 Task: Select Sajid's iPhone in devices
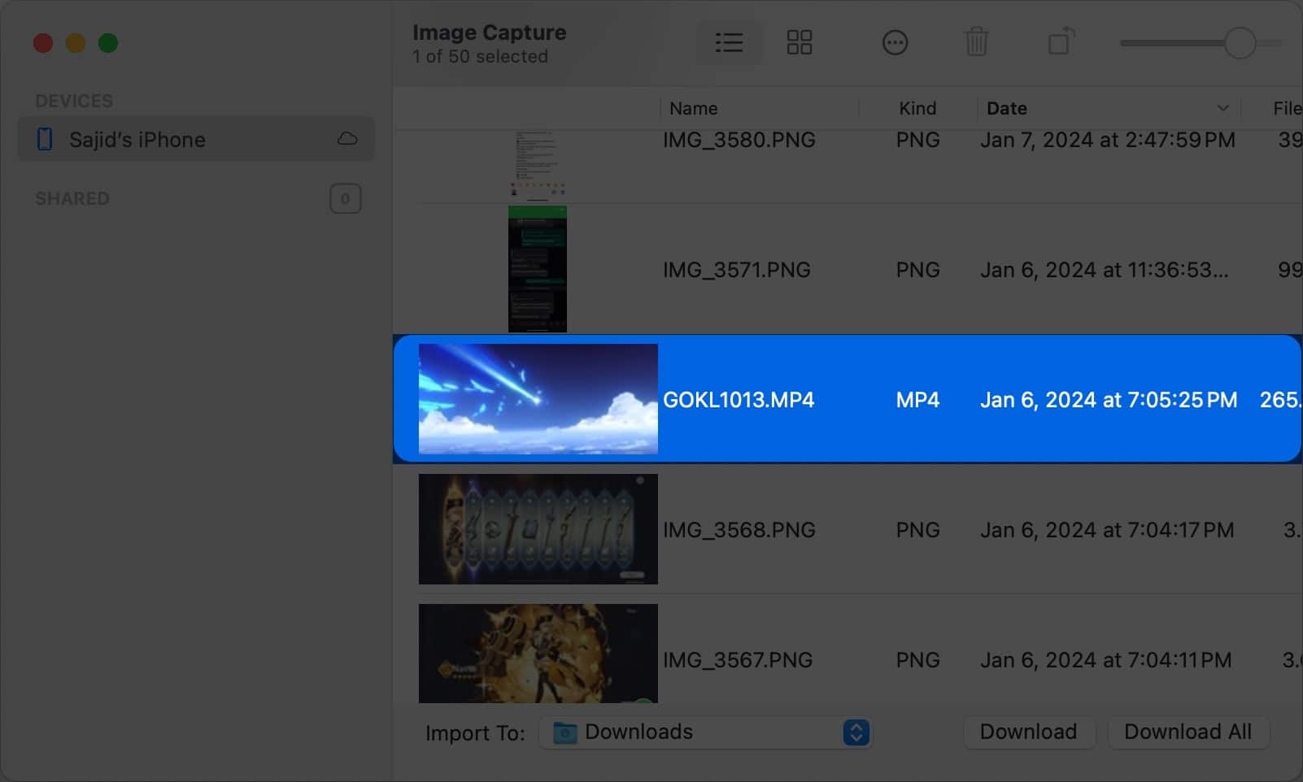(196, 139)
